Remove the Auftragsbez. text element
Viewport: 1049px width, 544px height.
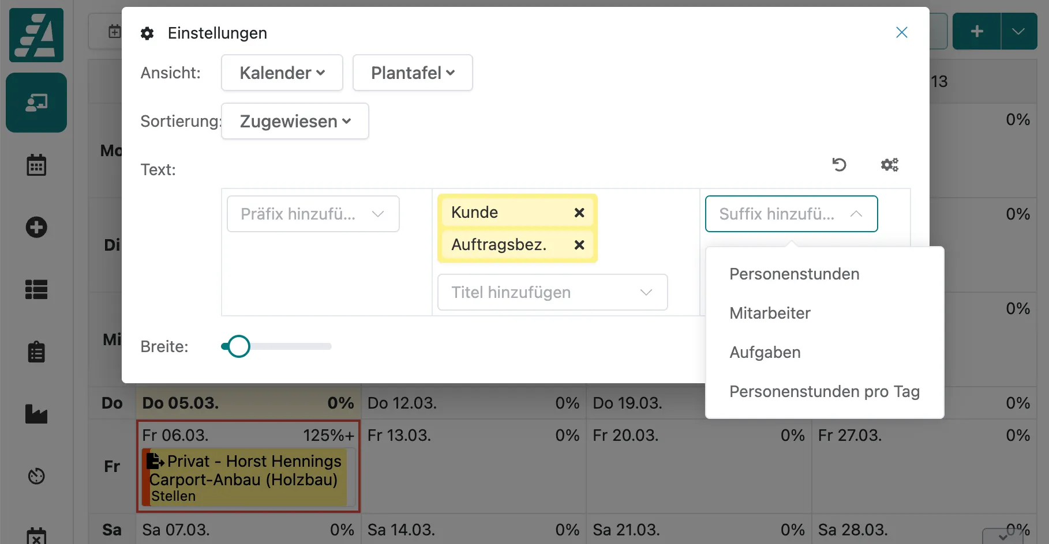(x=579, y=244)
